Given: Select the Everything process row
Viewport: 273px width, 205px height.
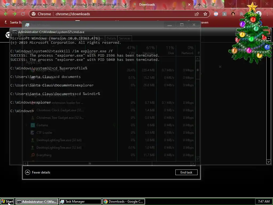Looking at the screenshot, I should pos(109,155).
